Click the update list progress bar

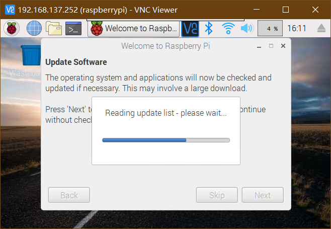[x=166, y=140]
